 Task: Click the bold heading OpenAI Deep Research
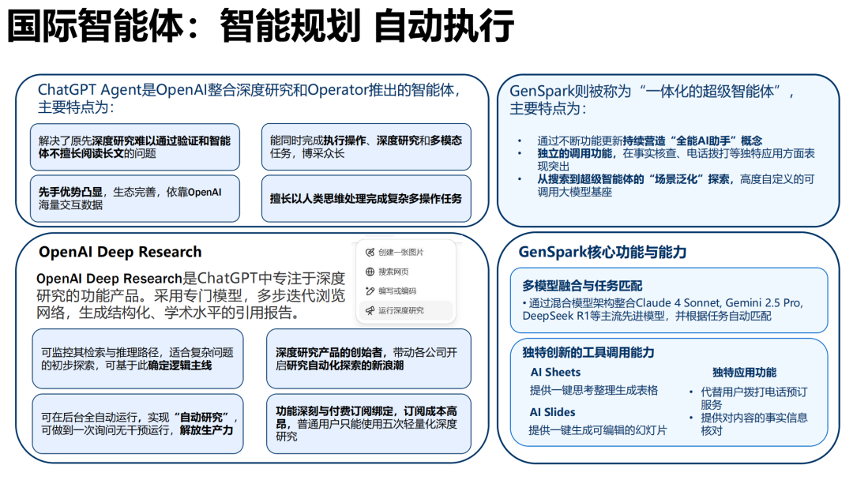pos(120,252)
